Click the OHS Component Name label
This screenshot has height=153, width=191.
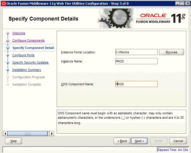[77, 84]
